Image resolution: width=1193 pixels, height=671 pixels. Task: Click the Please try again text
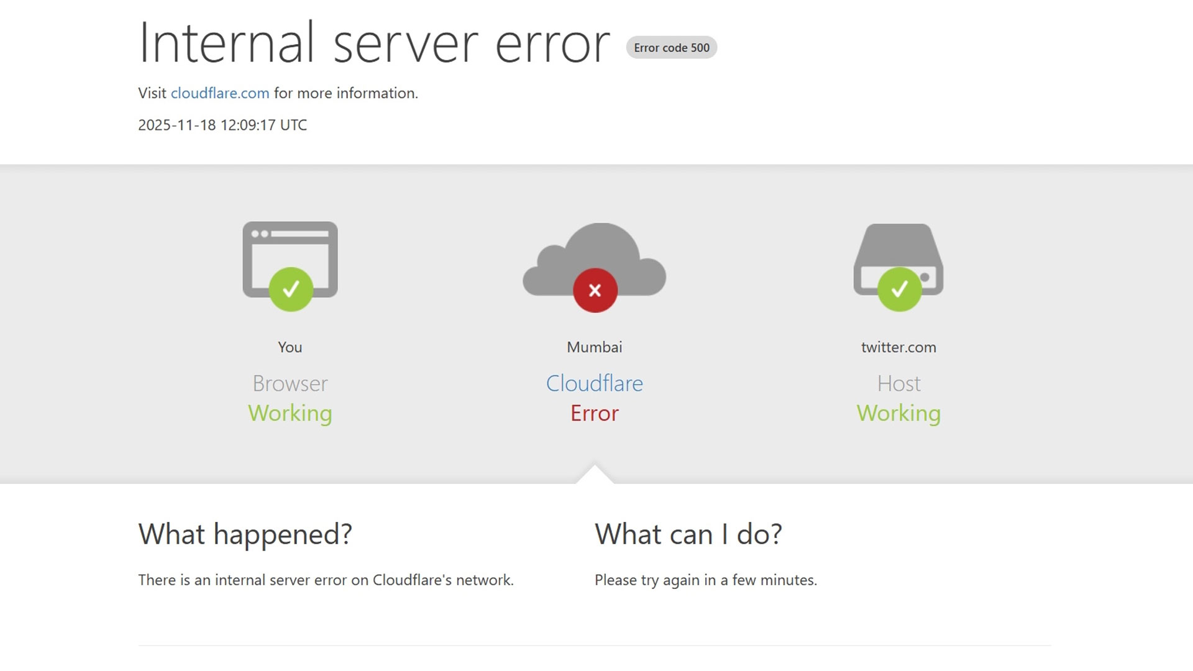(x=705, y=580)
